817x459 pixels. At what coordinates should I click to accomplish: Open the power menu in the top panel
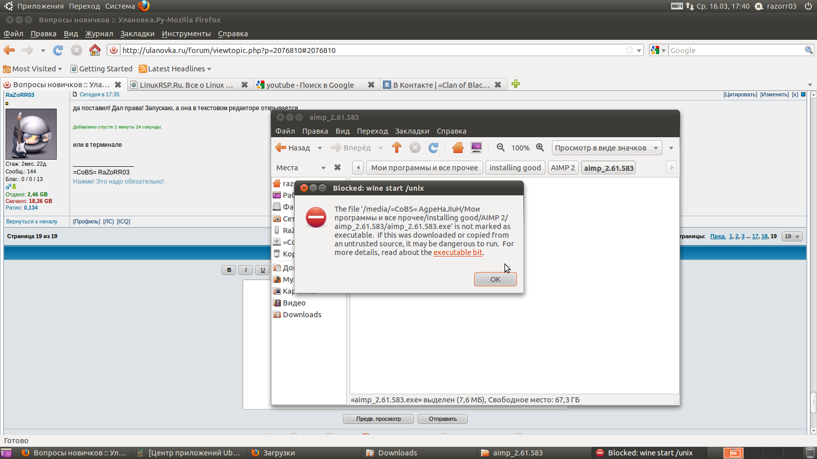(808, 6)
